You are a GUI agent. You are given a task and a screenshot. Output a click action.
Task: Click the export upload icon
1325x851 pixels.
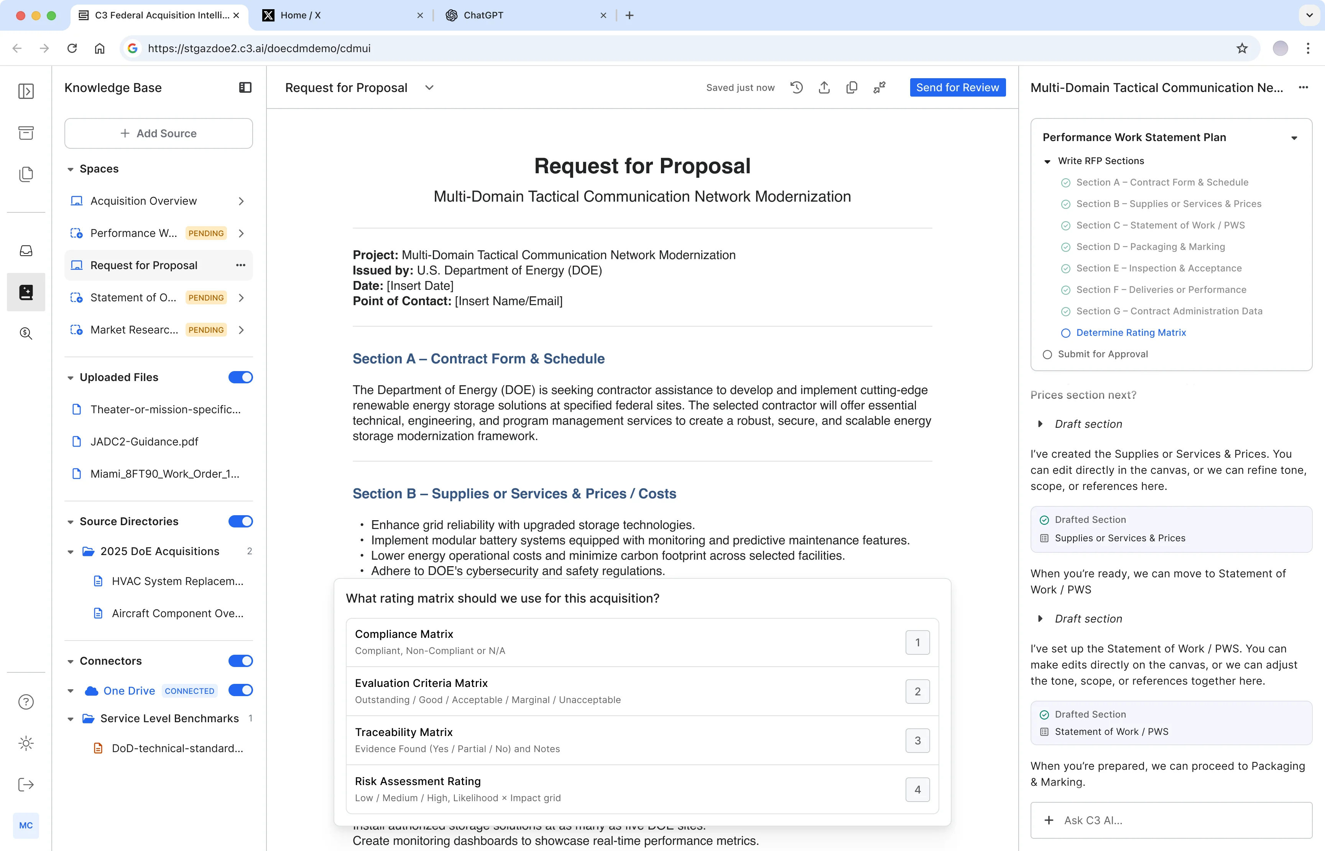click(x=824, y=87)
